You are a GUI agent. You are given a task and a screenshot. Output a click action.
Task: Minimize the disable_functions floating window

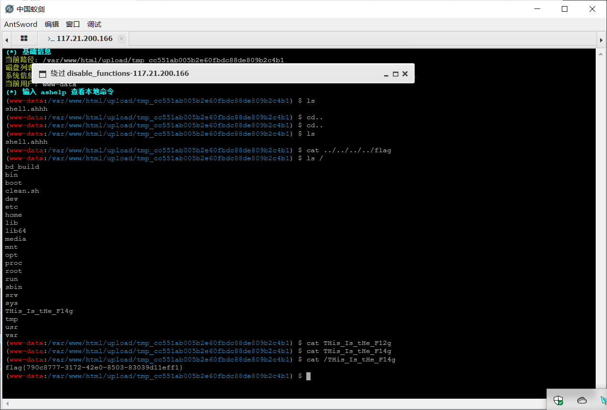386,74
